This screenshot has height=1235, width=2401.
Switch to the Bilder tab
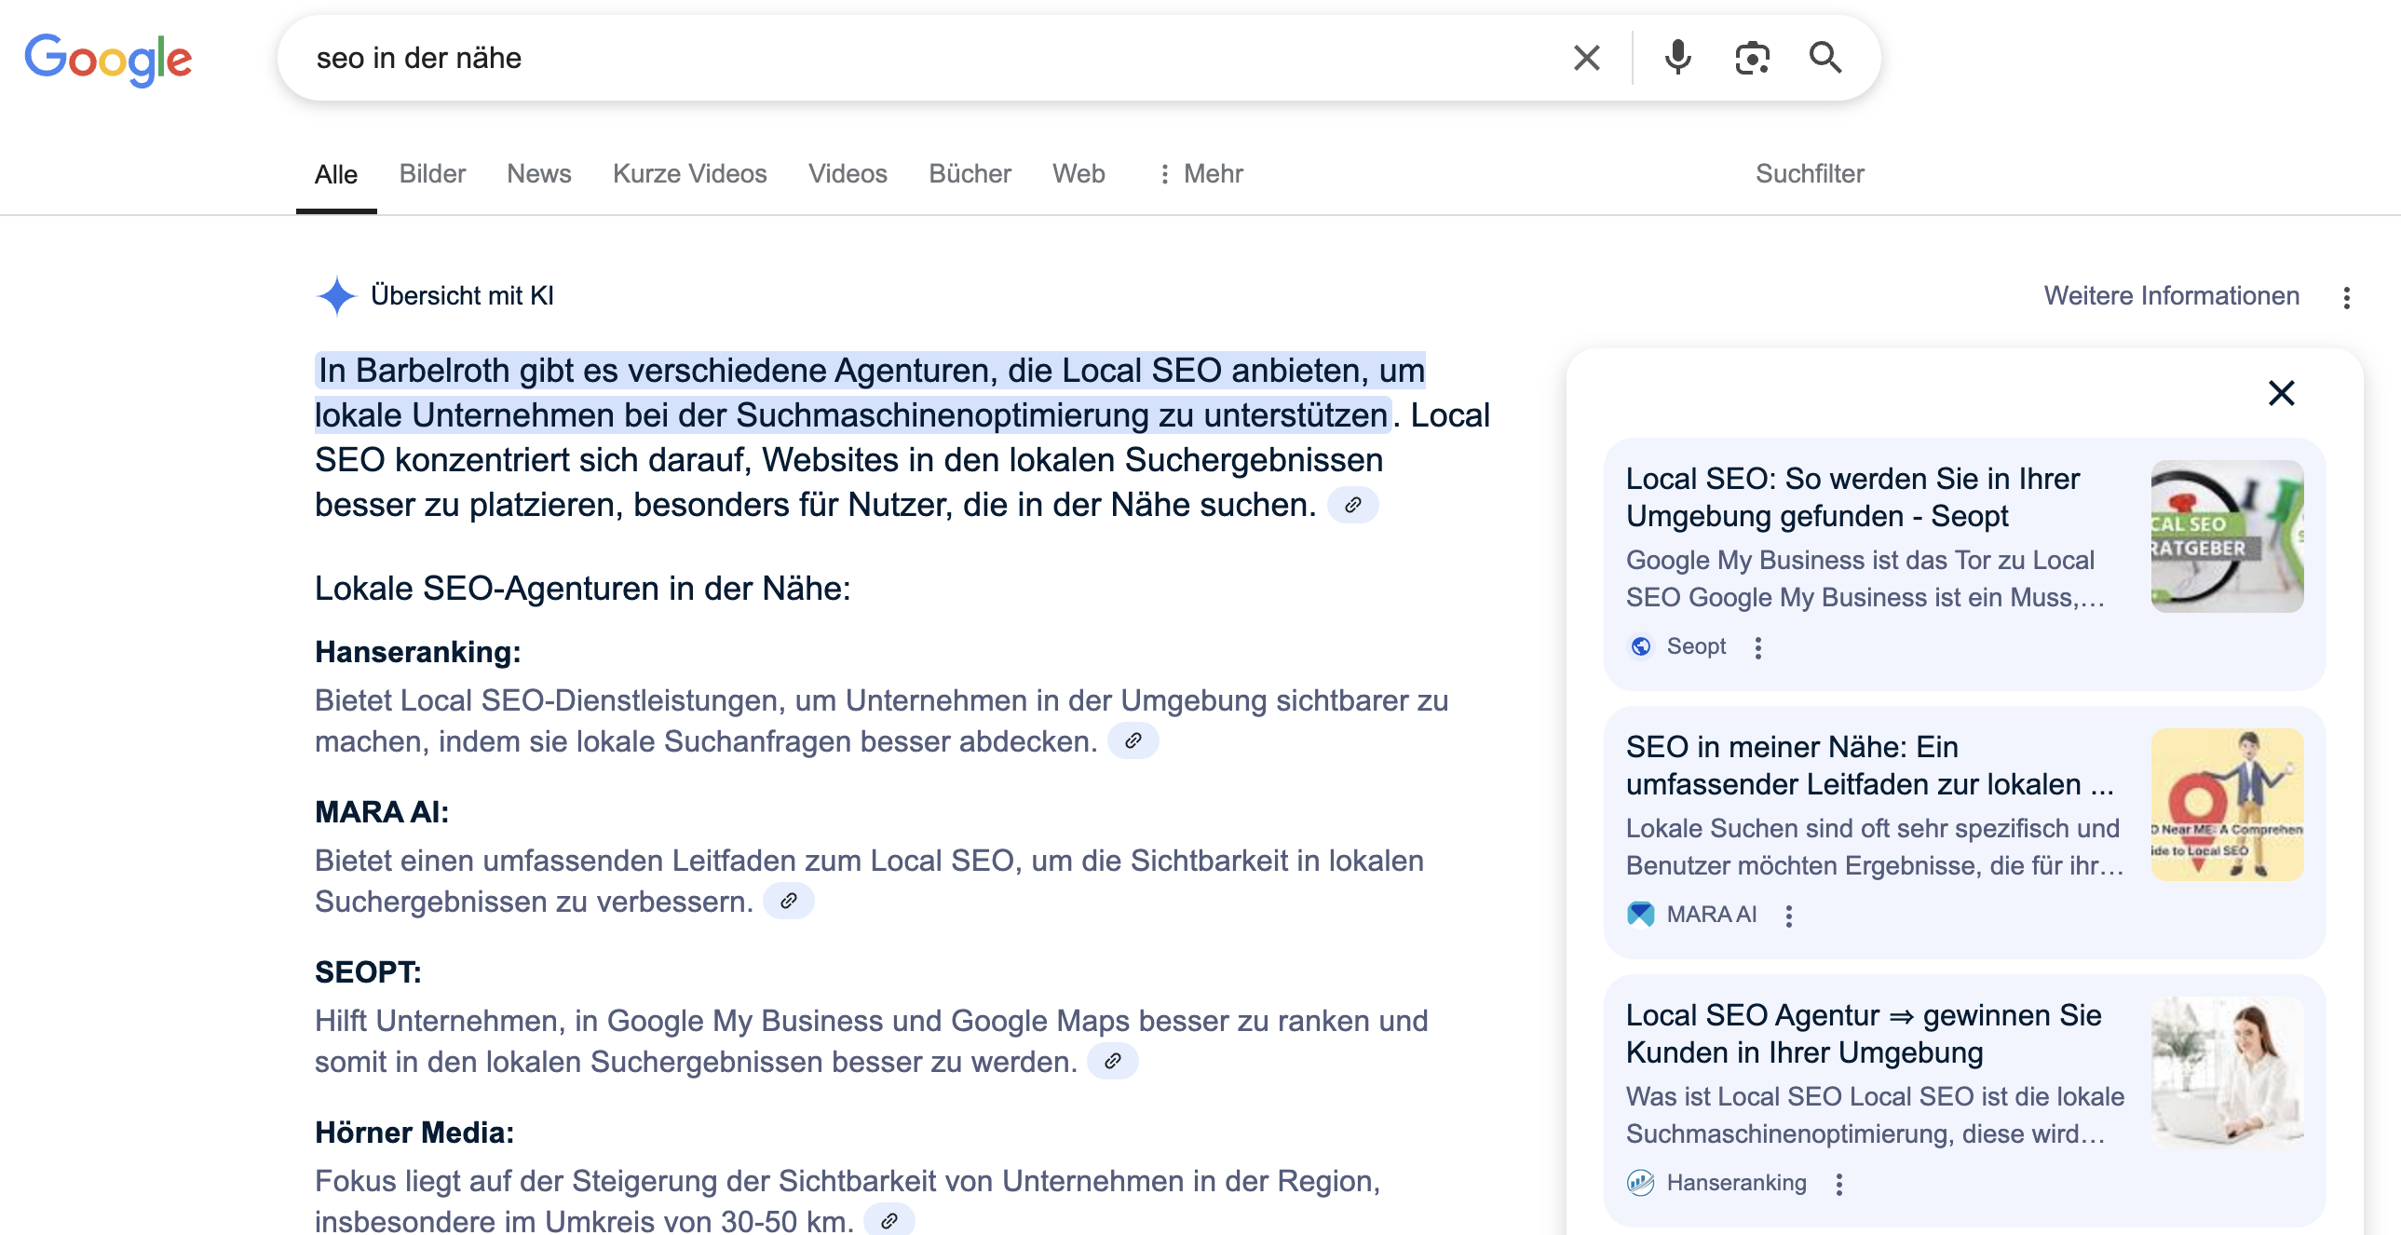tap(431, 173)
